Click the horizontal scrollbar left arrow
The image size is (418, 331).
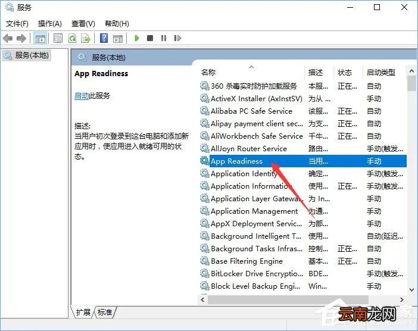202,300
